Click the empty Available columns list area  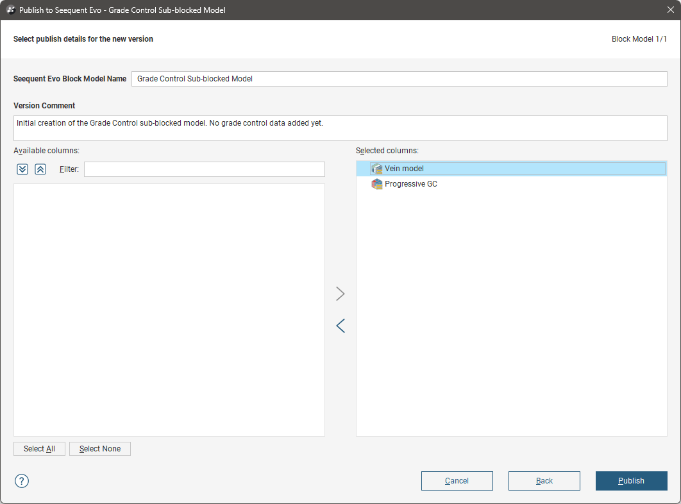tap(169, 310)
